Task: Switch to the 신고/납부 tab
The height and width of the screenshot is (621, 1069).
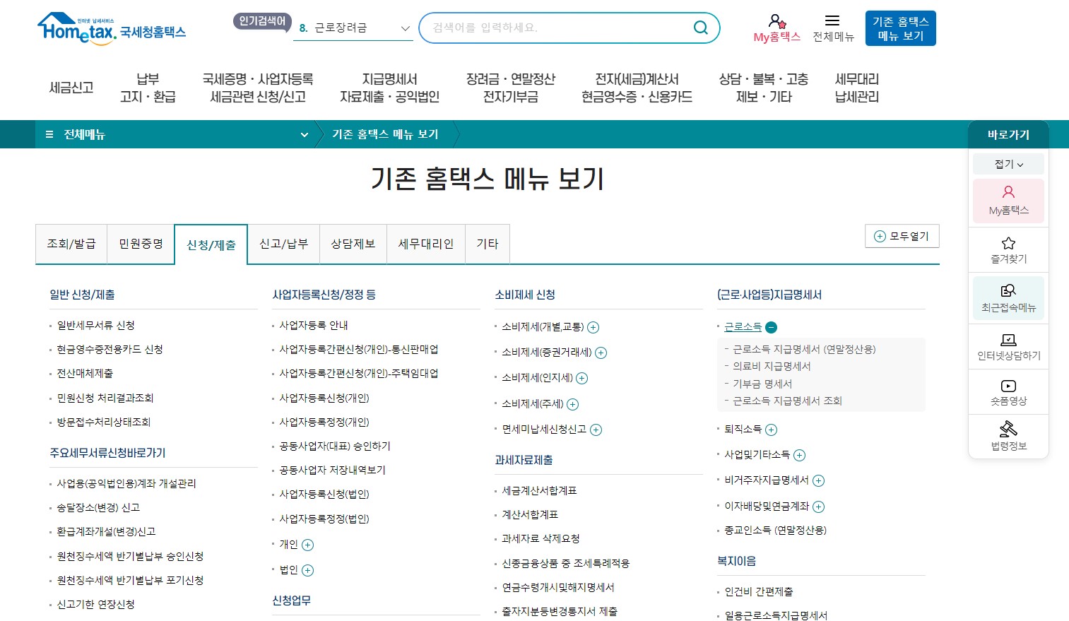Action: pos(283,243)
